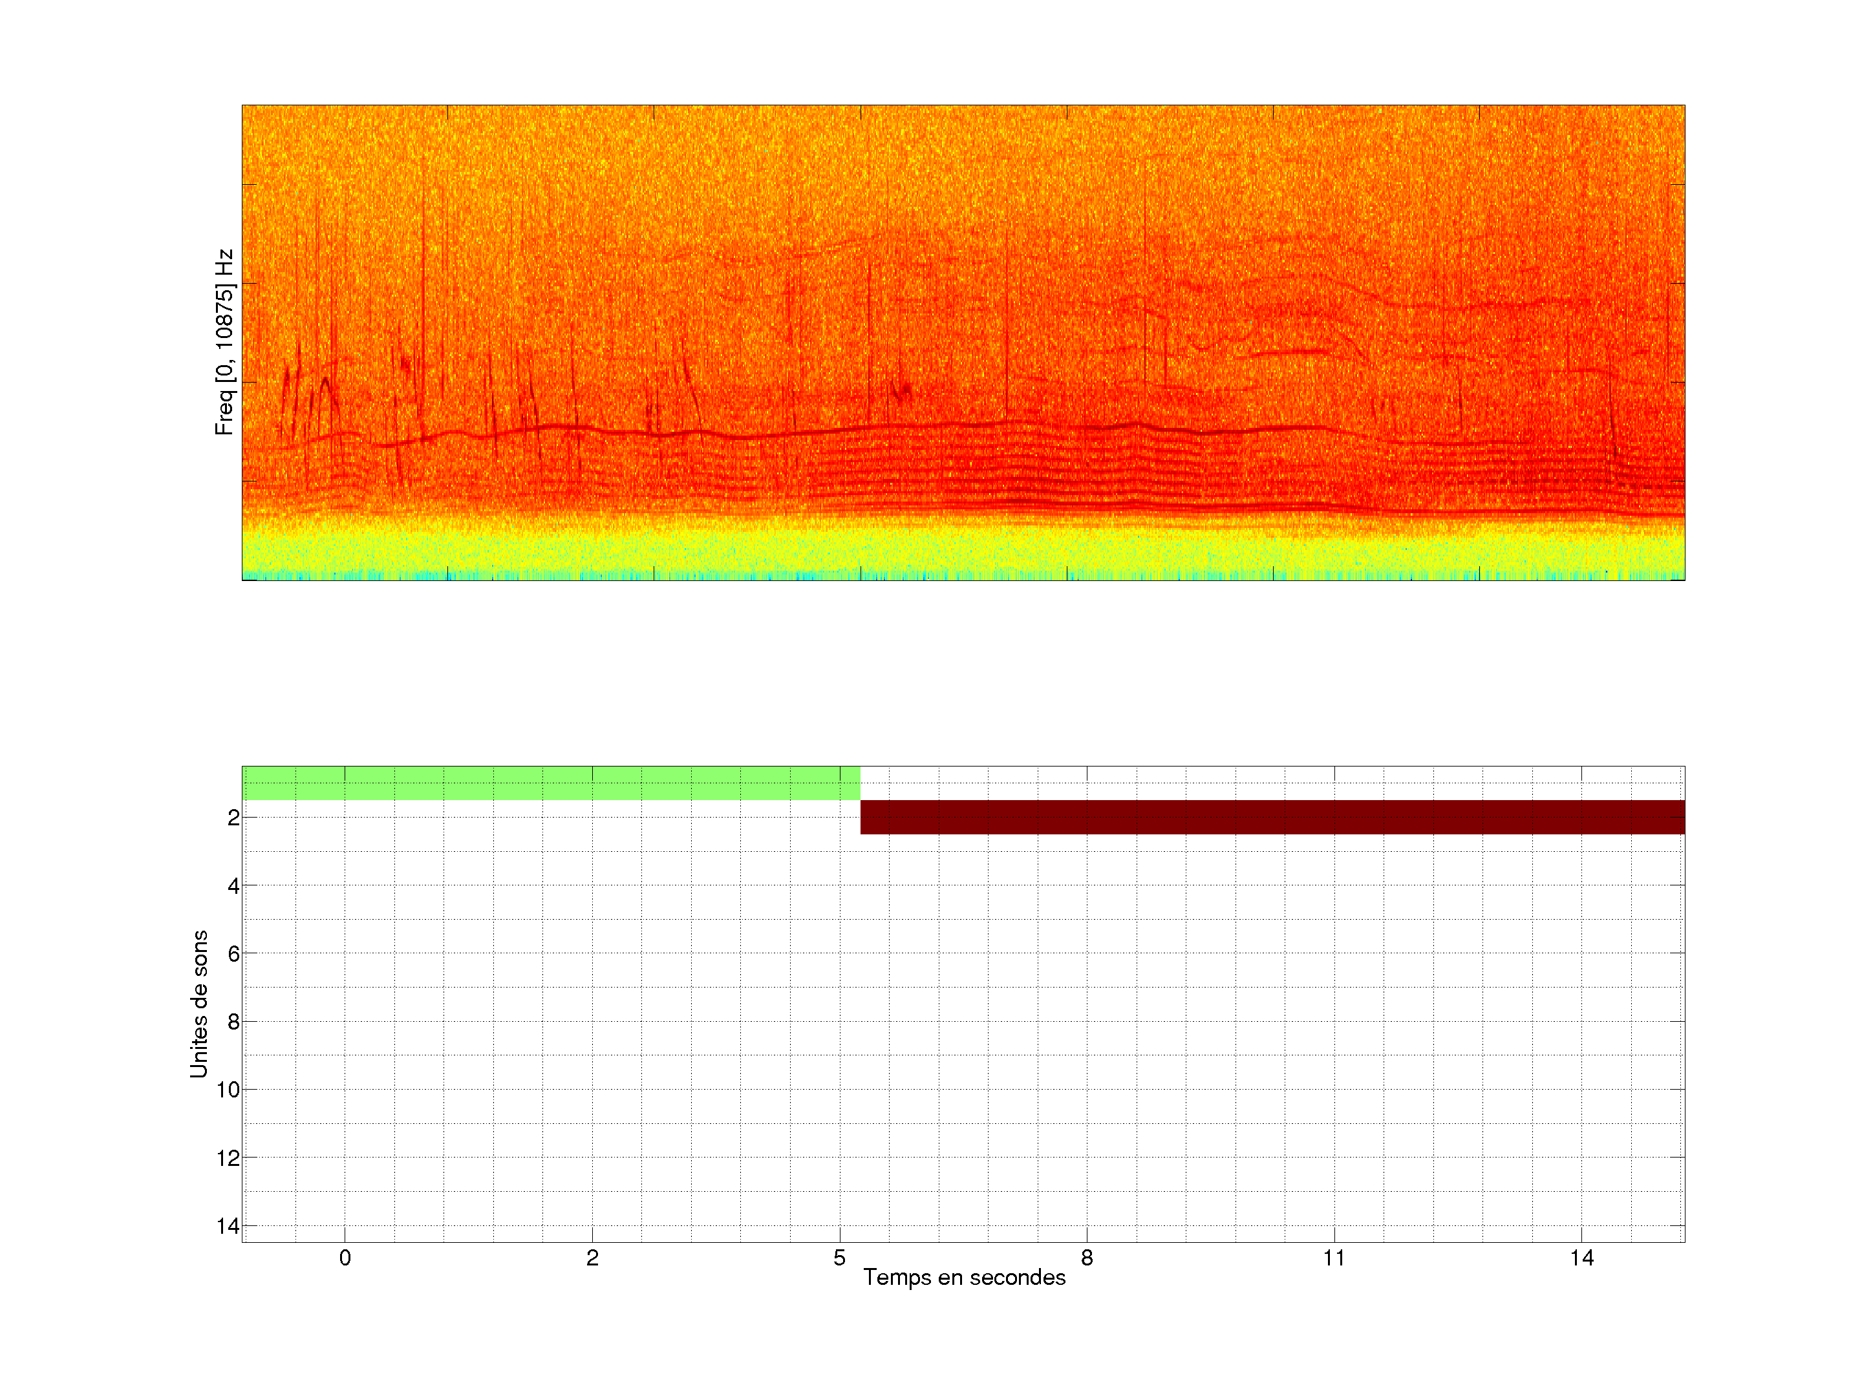1862x1396 pixels.
Task: Click the 4 label on the units axis
Action: click(x=233, y=885)
